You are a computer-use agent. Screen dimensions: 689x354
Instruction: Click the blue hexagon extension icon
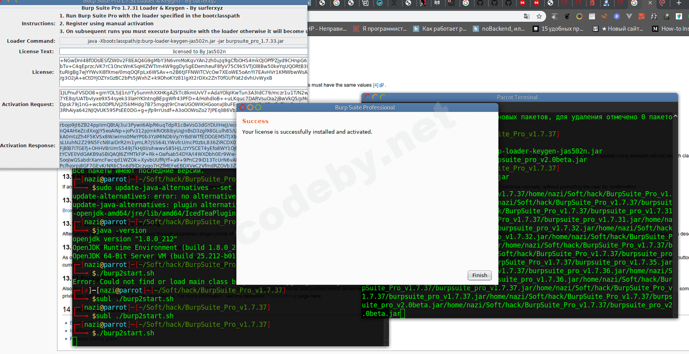tap(617, 16)
